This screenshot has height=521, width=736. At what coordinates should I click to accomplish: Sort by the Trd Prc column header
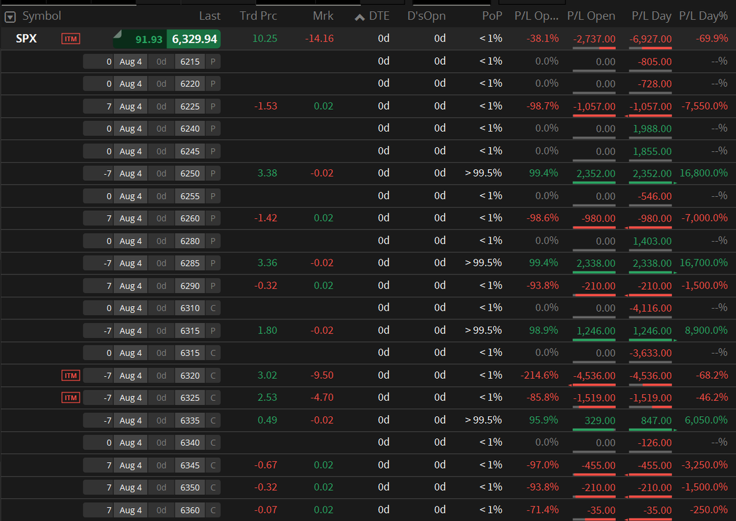(x=258, y=17)
